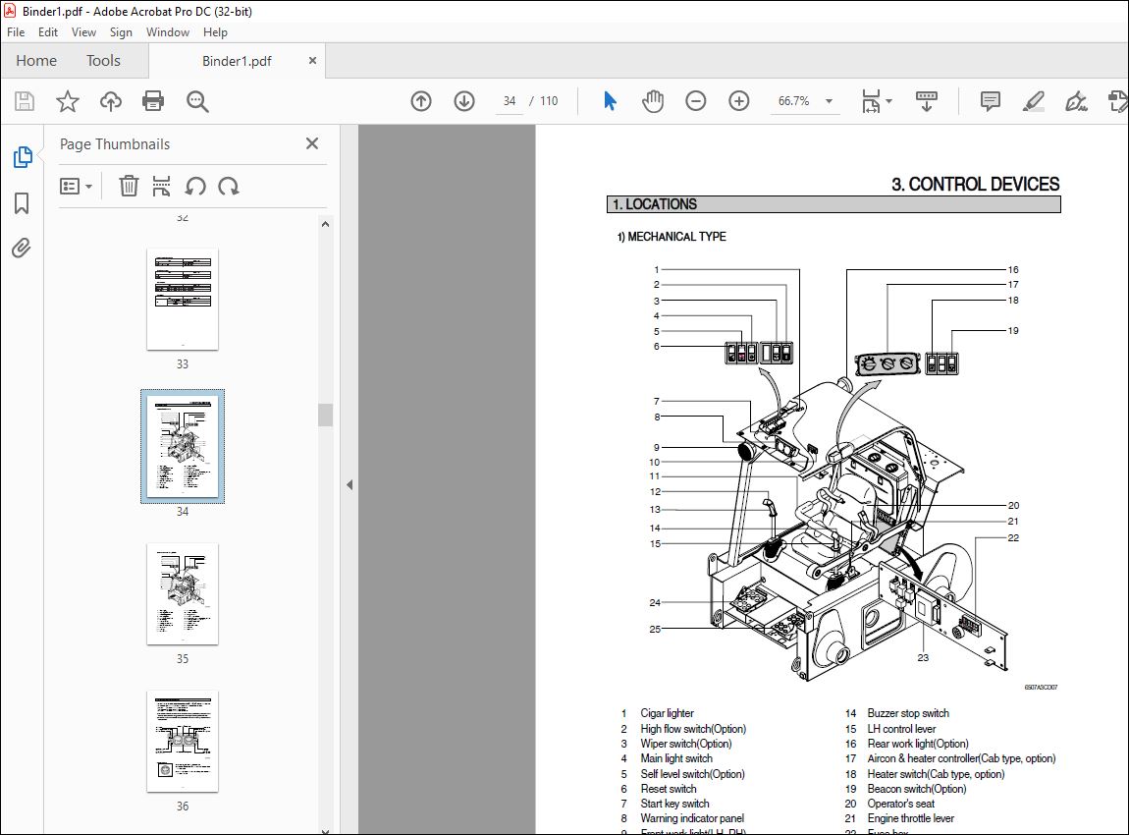The width and height of the screenshot is (1129, 835).
Task: Select page 35 thumbnail
Action: click(183, 593)
